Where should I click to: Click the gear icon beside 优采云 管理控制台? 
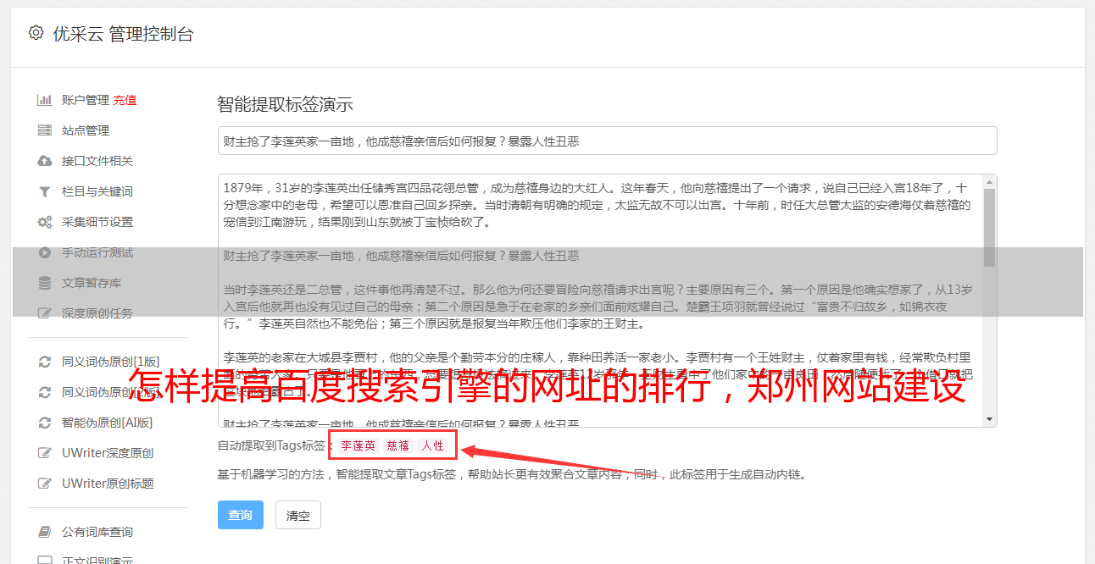point(36,33)
